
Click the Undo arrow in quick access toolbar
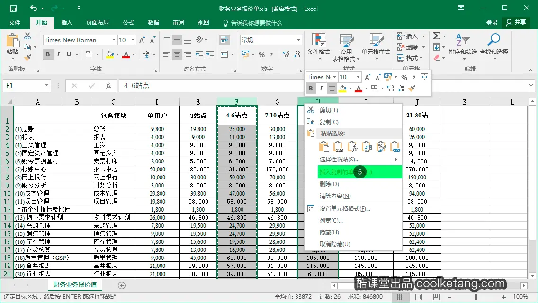pos(33,8)
